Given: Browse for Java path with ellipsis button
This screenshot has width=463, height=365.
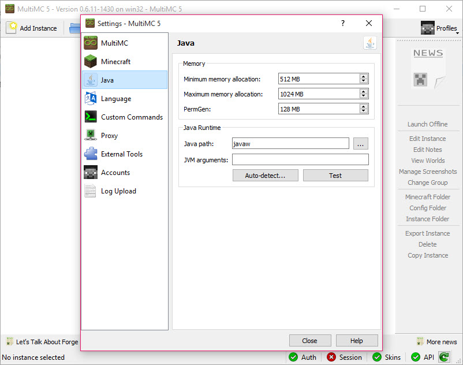Looking at the screenshot, I should [x=361, y=144].
